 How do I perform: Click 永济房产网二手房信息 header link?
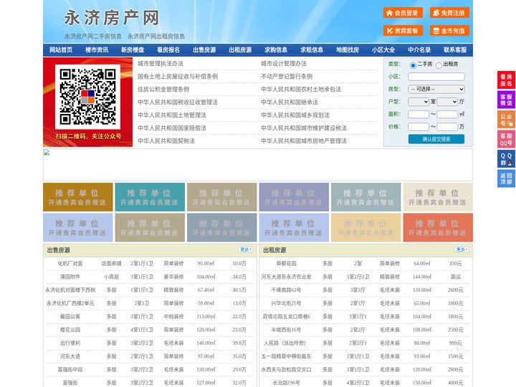click(x=92, y=37)
